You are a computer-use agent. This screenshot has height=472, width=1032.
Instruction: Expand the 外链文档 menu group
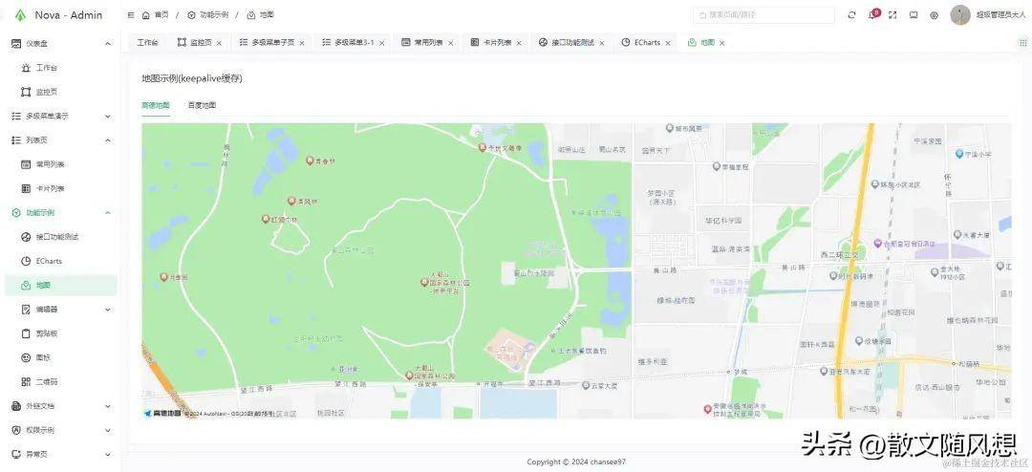point(61,405)
